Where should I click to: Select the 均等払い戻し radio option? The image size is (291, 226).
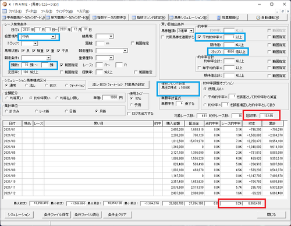pyautogui.click(x=57, y=98)
